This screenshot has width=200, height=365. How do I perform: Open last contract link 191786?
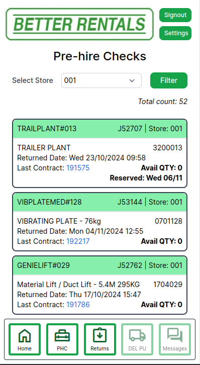click(x=78, y=305)
